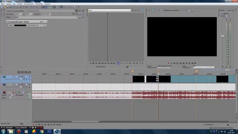This screenshot has width=238, height=134.
Task: Open the Windows Start menu
Action: 3,131
